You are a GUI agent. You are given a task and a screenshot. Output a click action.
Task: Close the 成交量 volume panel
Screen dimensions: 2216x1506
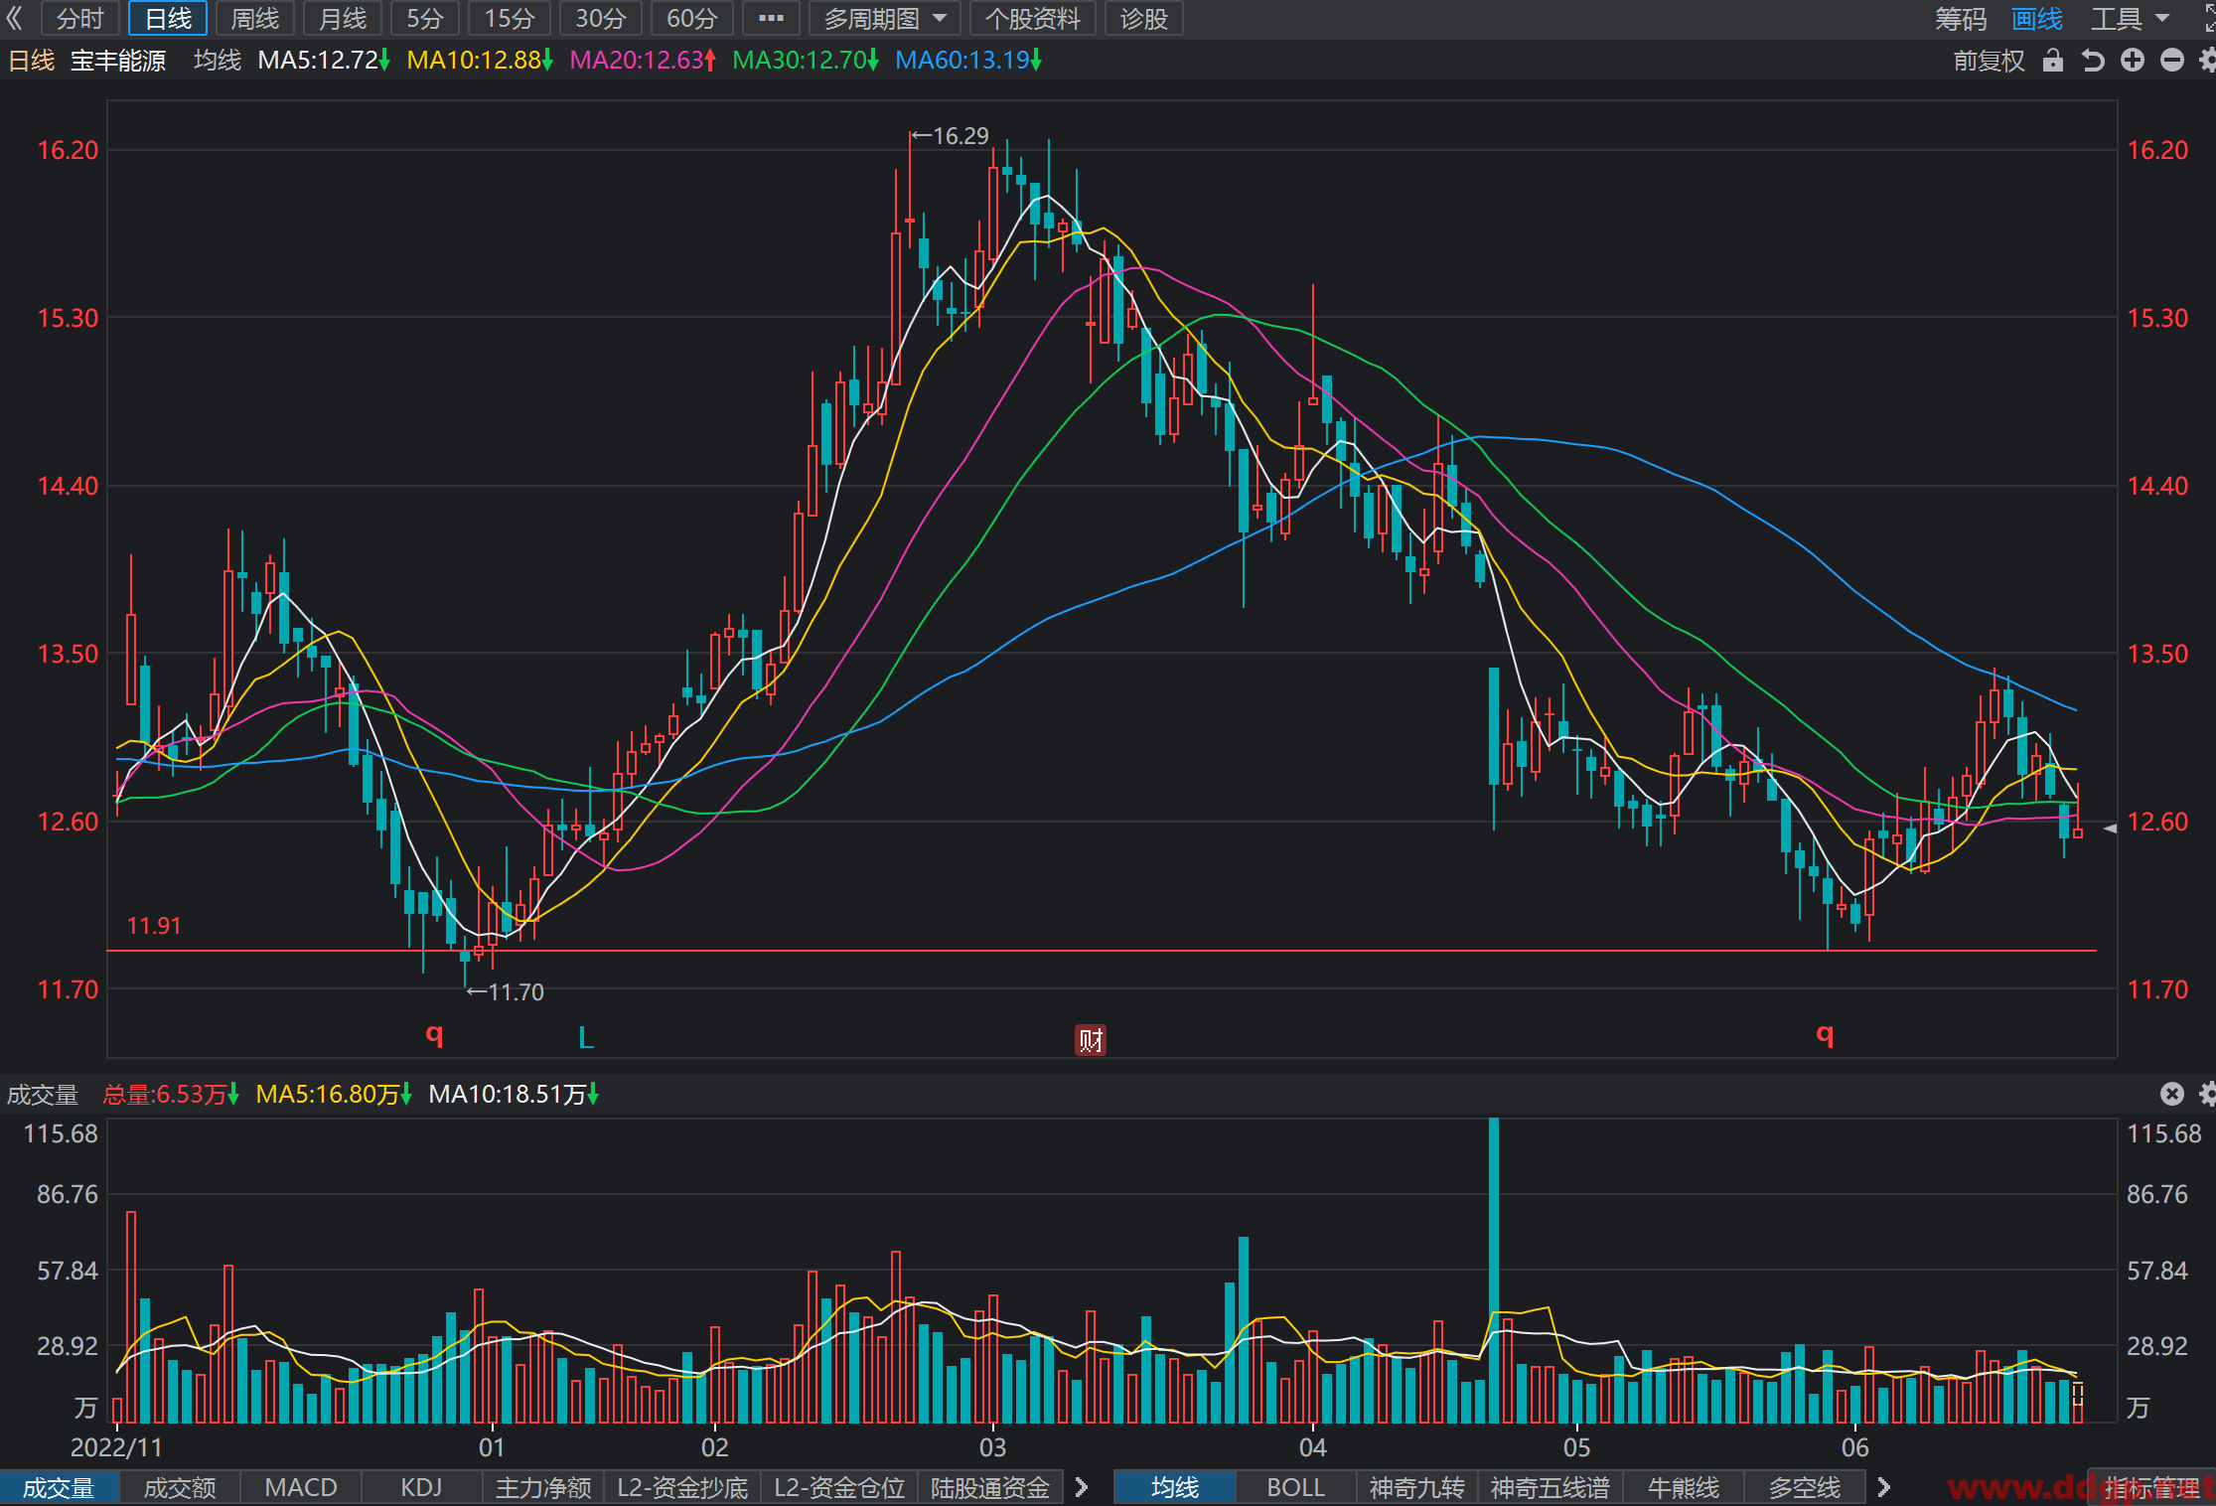coord(2171,1094)
